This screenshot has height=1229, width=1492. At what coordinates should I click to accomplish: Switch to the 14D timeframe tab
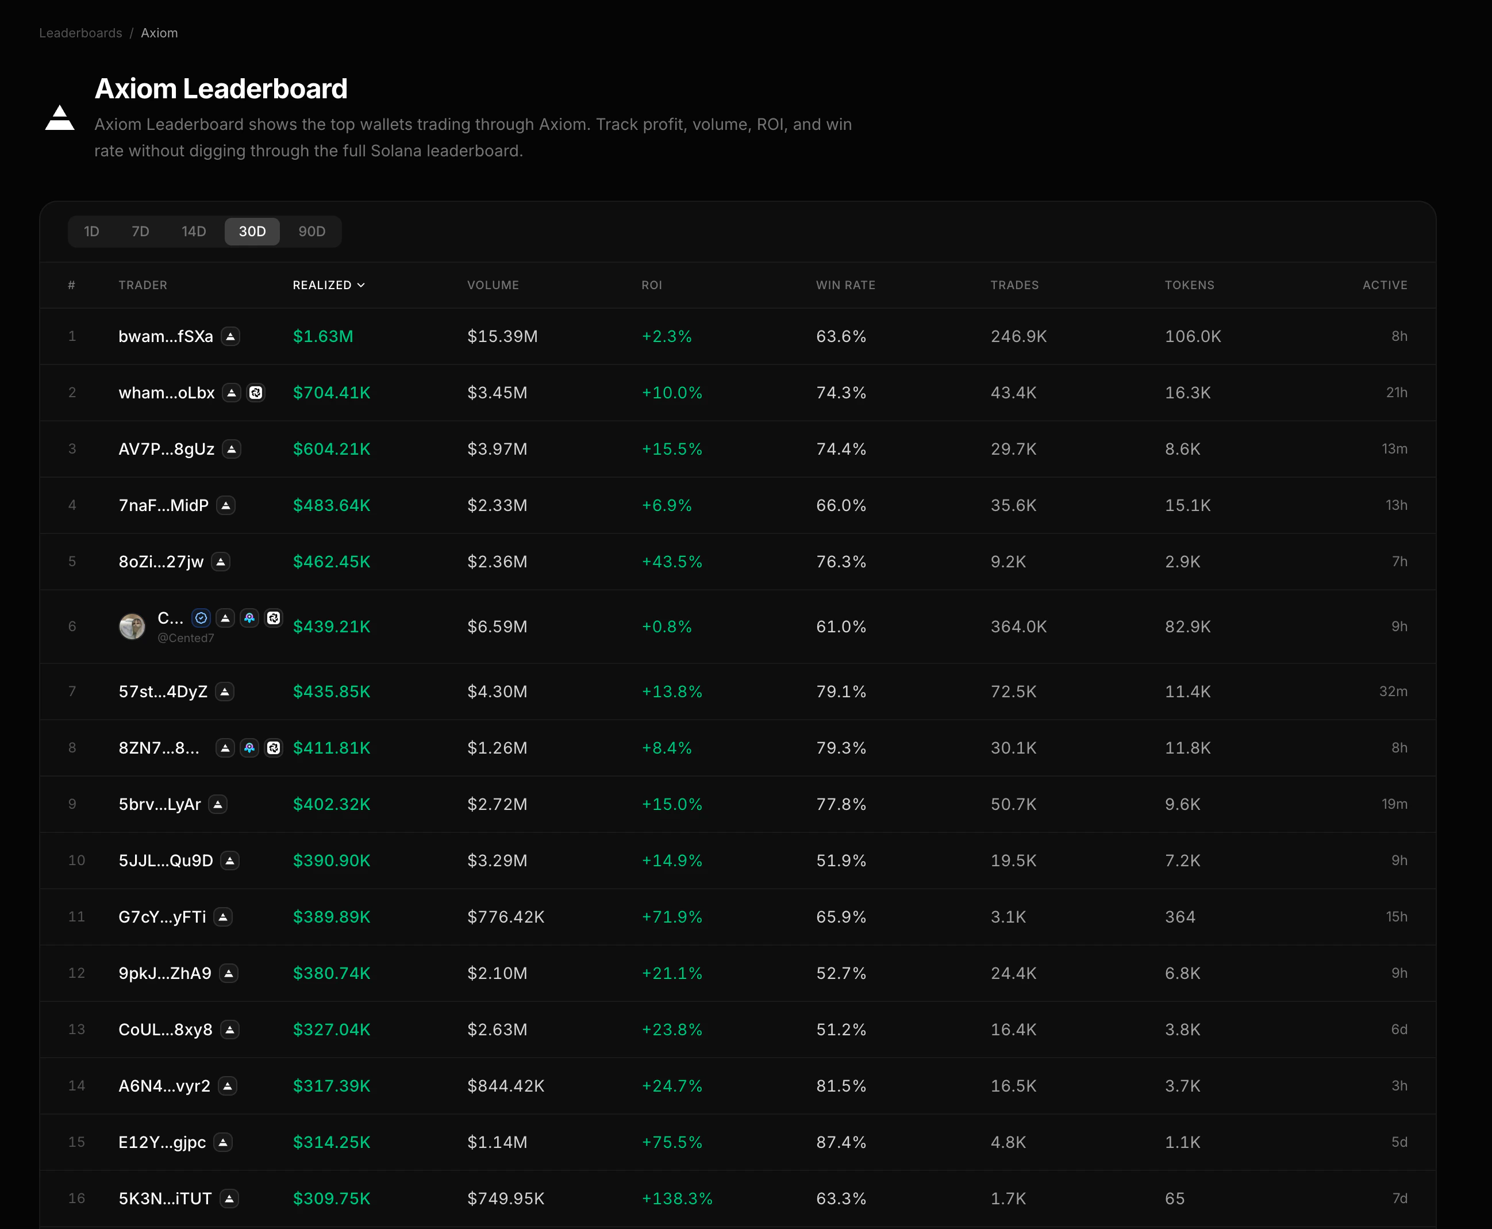click(194, 232)
